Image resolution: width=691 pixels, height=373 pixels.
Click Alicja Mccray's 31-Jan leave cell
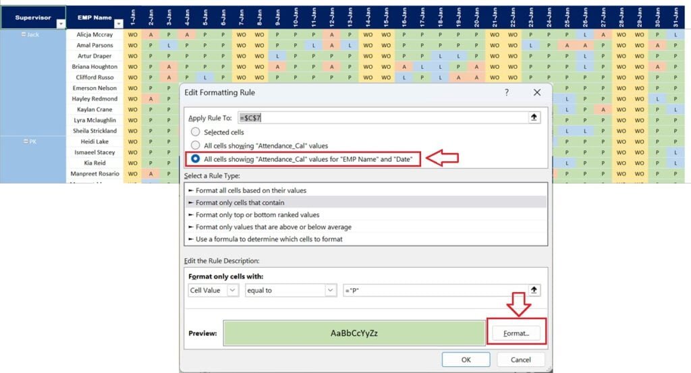coord(675,34)
